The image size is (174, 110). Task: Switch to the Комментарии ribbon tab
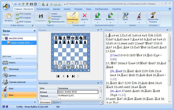point(43,9)
